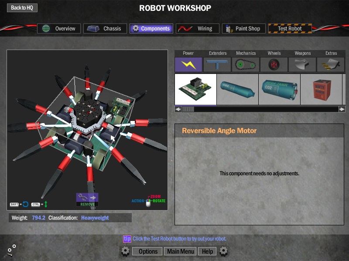This screenshot has width=349, height=261.
Task: Select the Wheels category tire icon
Action: pyautogui.click(x=274, y=65)
